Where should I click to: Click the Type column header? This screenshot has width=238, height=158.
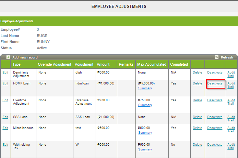23,64
